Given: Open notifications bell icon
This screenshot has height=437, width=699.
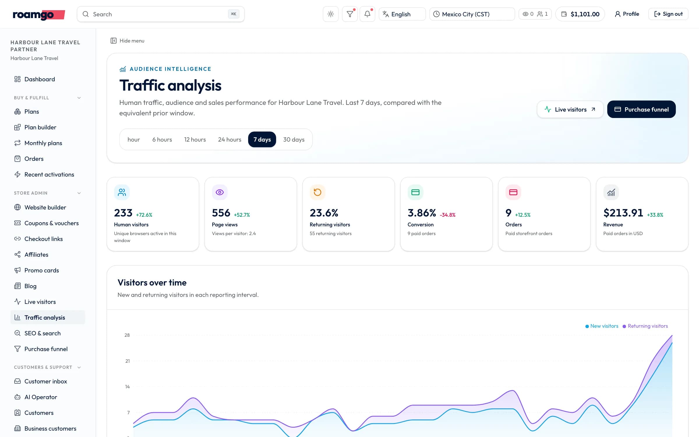Looking at the screenshot, I should click(x=367, y=14).
